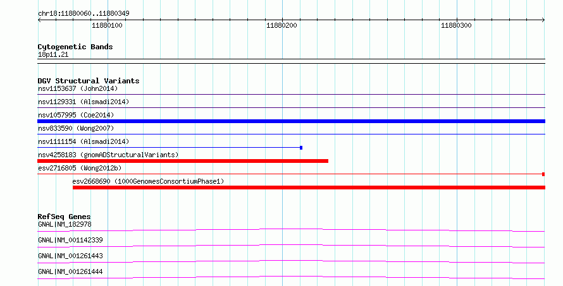Screen dimensions: 563x286
Task: Select the 18p11.21 band label
Action: (x=53, y=54)
